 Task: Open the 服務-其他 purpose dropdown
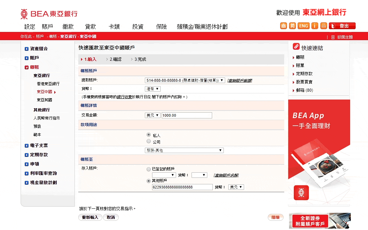coord(184,150)
